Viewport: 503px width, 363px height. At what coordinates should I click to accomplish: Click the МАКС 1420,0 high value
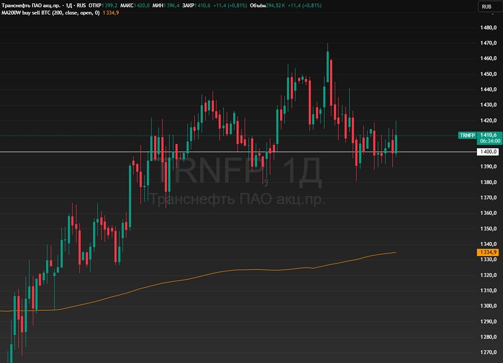135,6
